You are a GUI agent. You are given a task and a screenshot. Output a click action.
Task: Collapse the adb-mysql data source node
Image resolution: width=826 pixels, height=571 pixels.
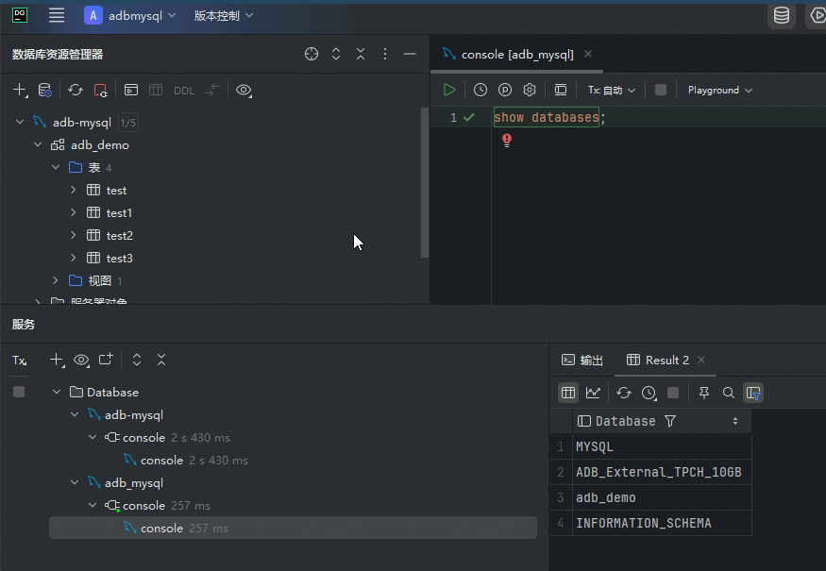[x=20, y=122]
